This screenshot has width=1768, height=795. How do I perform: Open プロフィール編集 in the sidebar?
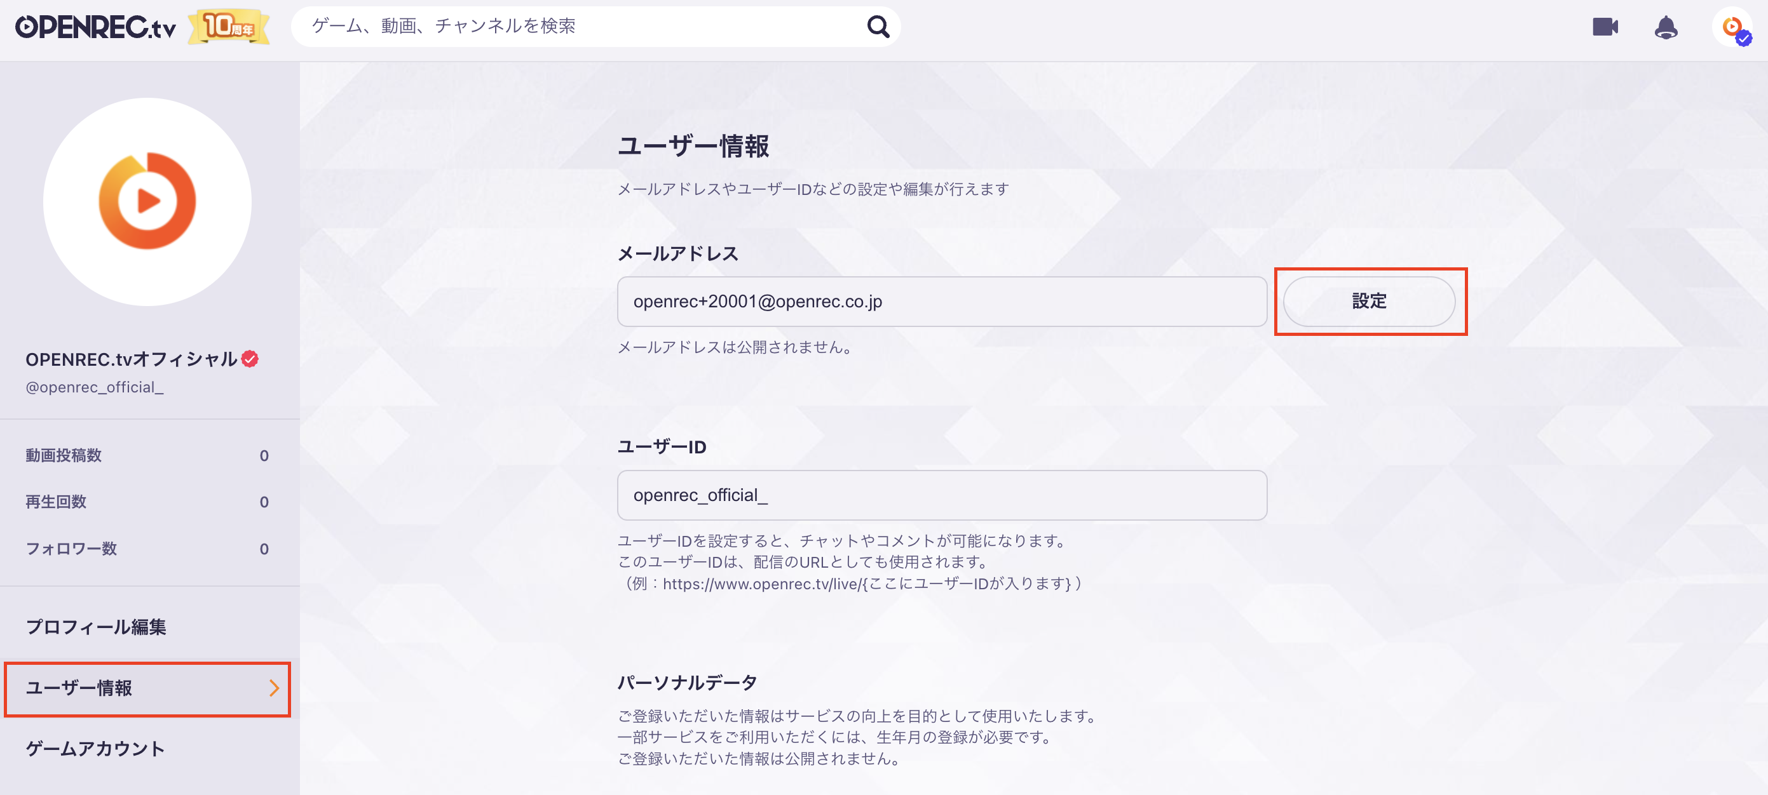coord(148,626)
